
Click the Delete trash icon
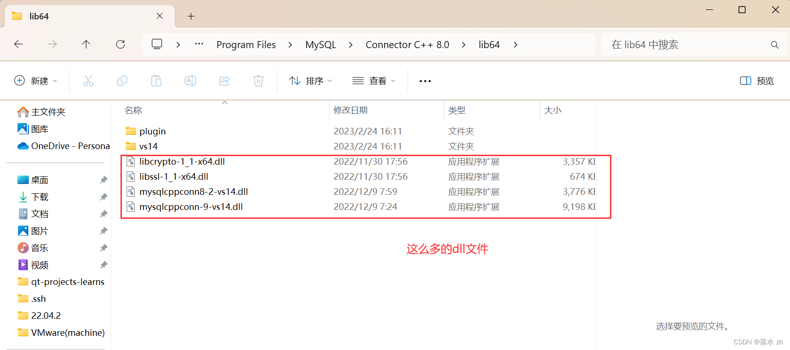coord(258,81)
